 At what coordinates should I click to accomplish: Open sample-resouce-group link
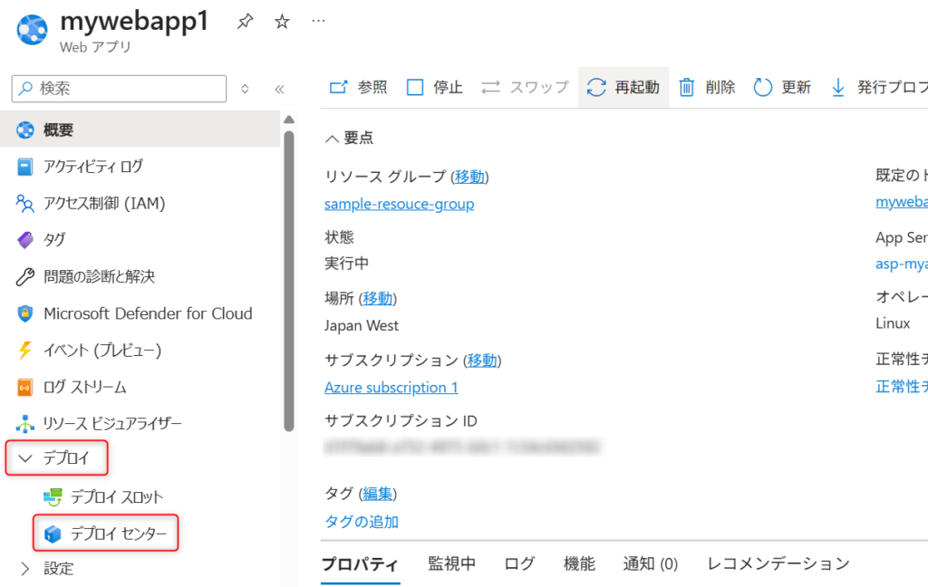coord(399,204)
